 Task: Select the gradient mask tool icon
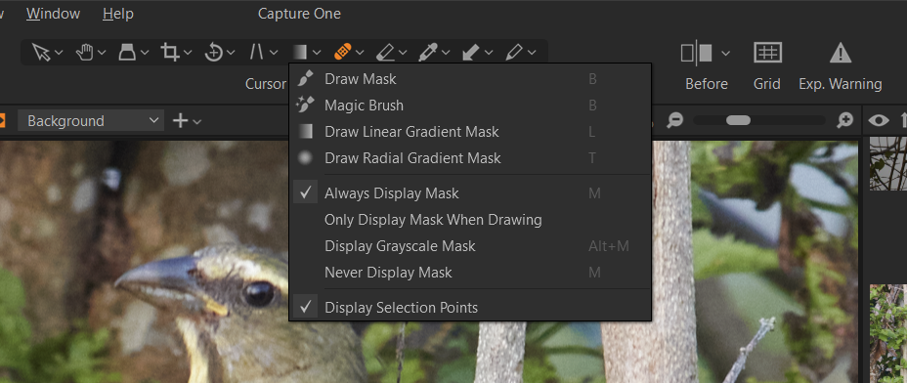299,53
